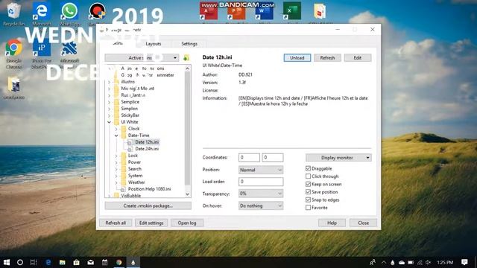This screenshot has width=477, height=268.
Task: Open Cortana search circle on taskbar
Action: (20, 262)
